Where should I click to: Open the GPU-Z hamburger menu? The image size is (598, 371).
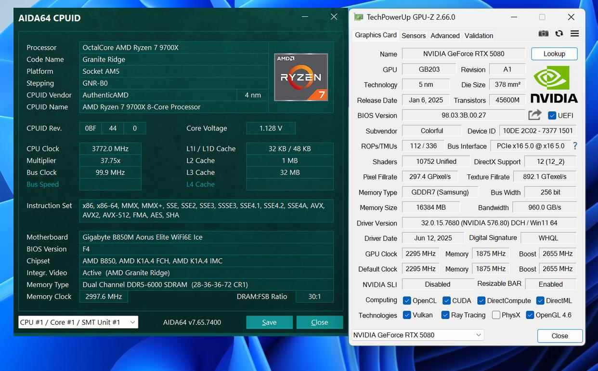pos(574,34)
